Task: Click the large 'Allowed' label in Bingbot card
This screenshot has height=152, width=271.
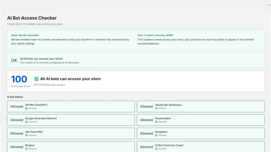Action: coord(17,147)
